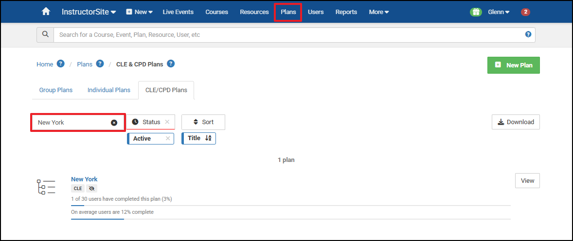Switch to the Group Plans tab
This screenshot has width=573, height=241.
click(56, 90)
